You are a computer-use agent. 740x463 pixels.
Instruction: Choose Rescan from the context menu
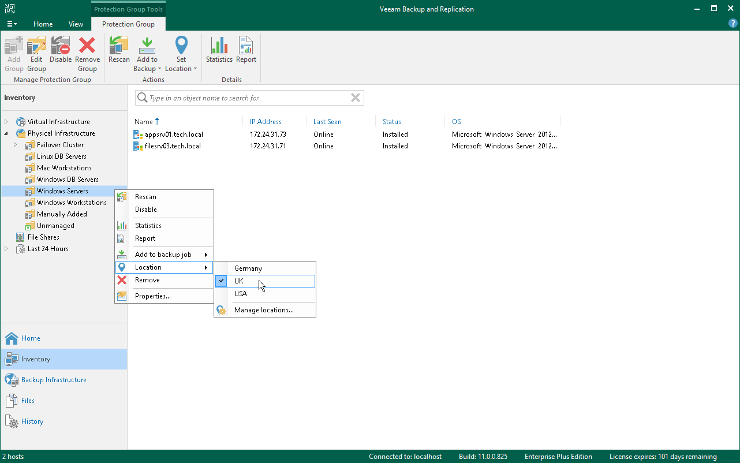(165, 197)
